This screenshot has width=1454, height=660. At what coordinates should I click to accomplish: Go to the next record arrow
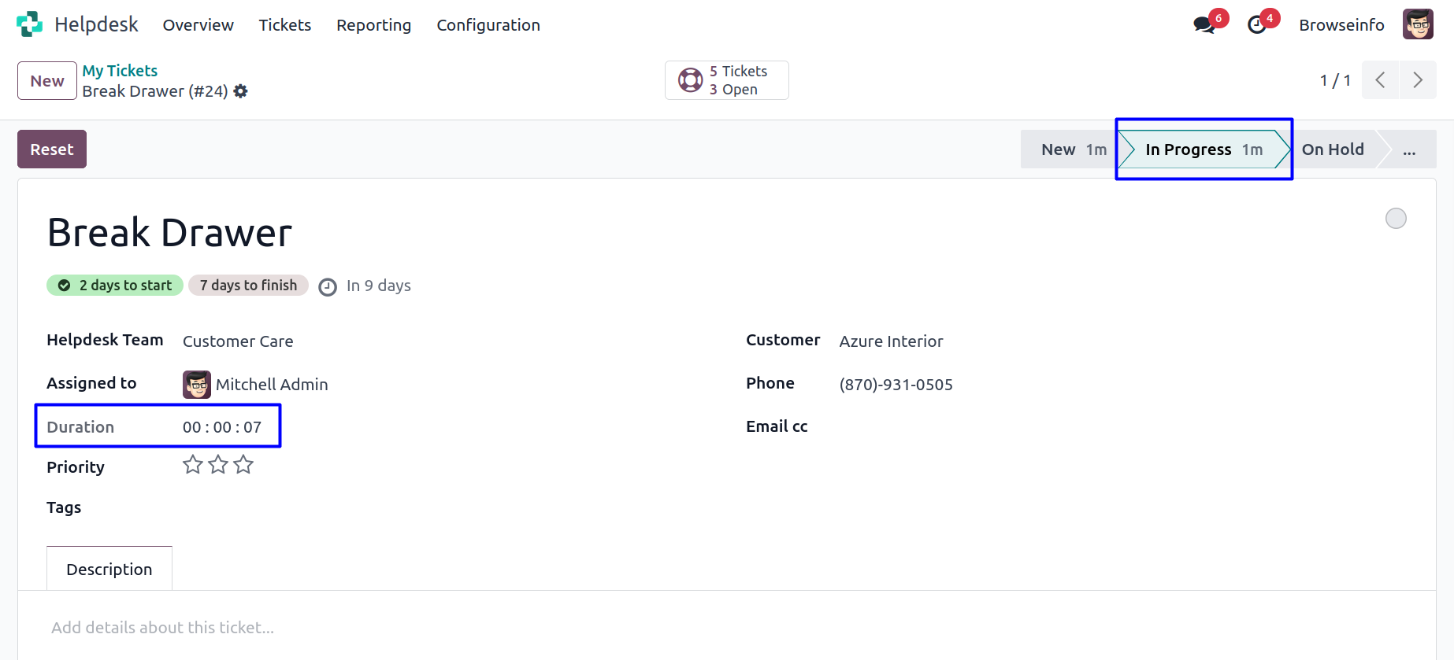[x=1418, y=80]
